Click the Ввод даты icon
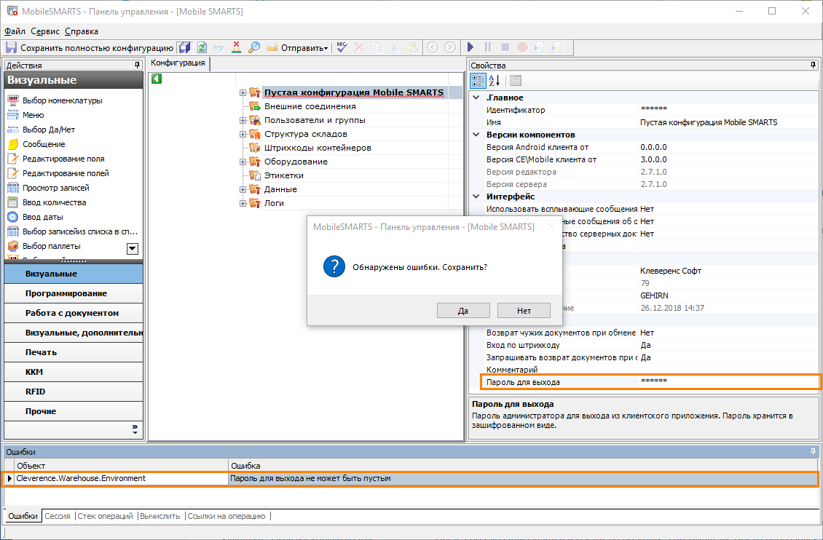 pyautogui.click(x=13, y=217)
